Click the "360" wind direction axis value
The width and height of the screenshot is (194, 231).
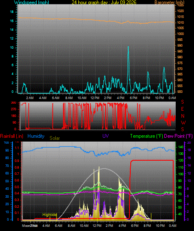14,103
